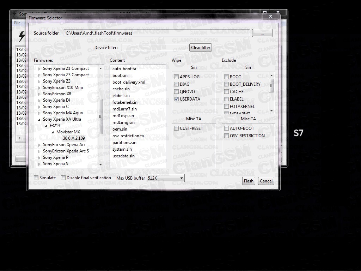Check AUTO-BOOT under Exclude Misc TA
Image resolution: width=361 pixels, height=271 pixels.
point(226,128)
